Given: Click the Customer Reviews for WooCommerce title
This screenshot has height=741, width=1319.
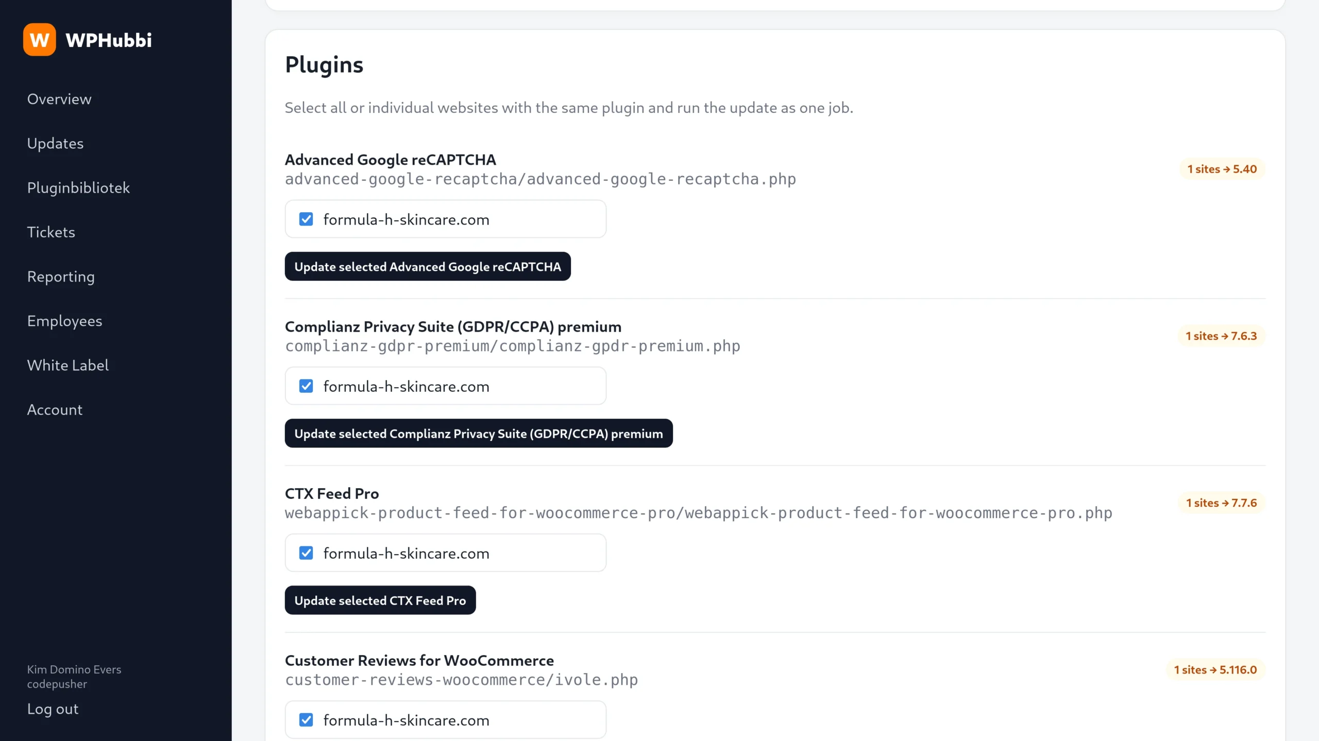Looking at the screenshot, I should (x=419, y=660).
